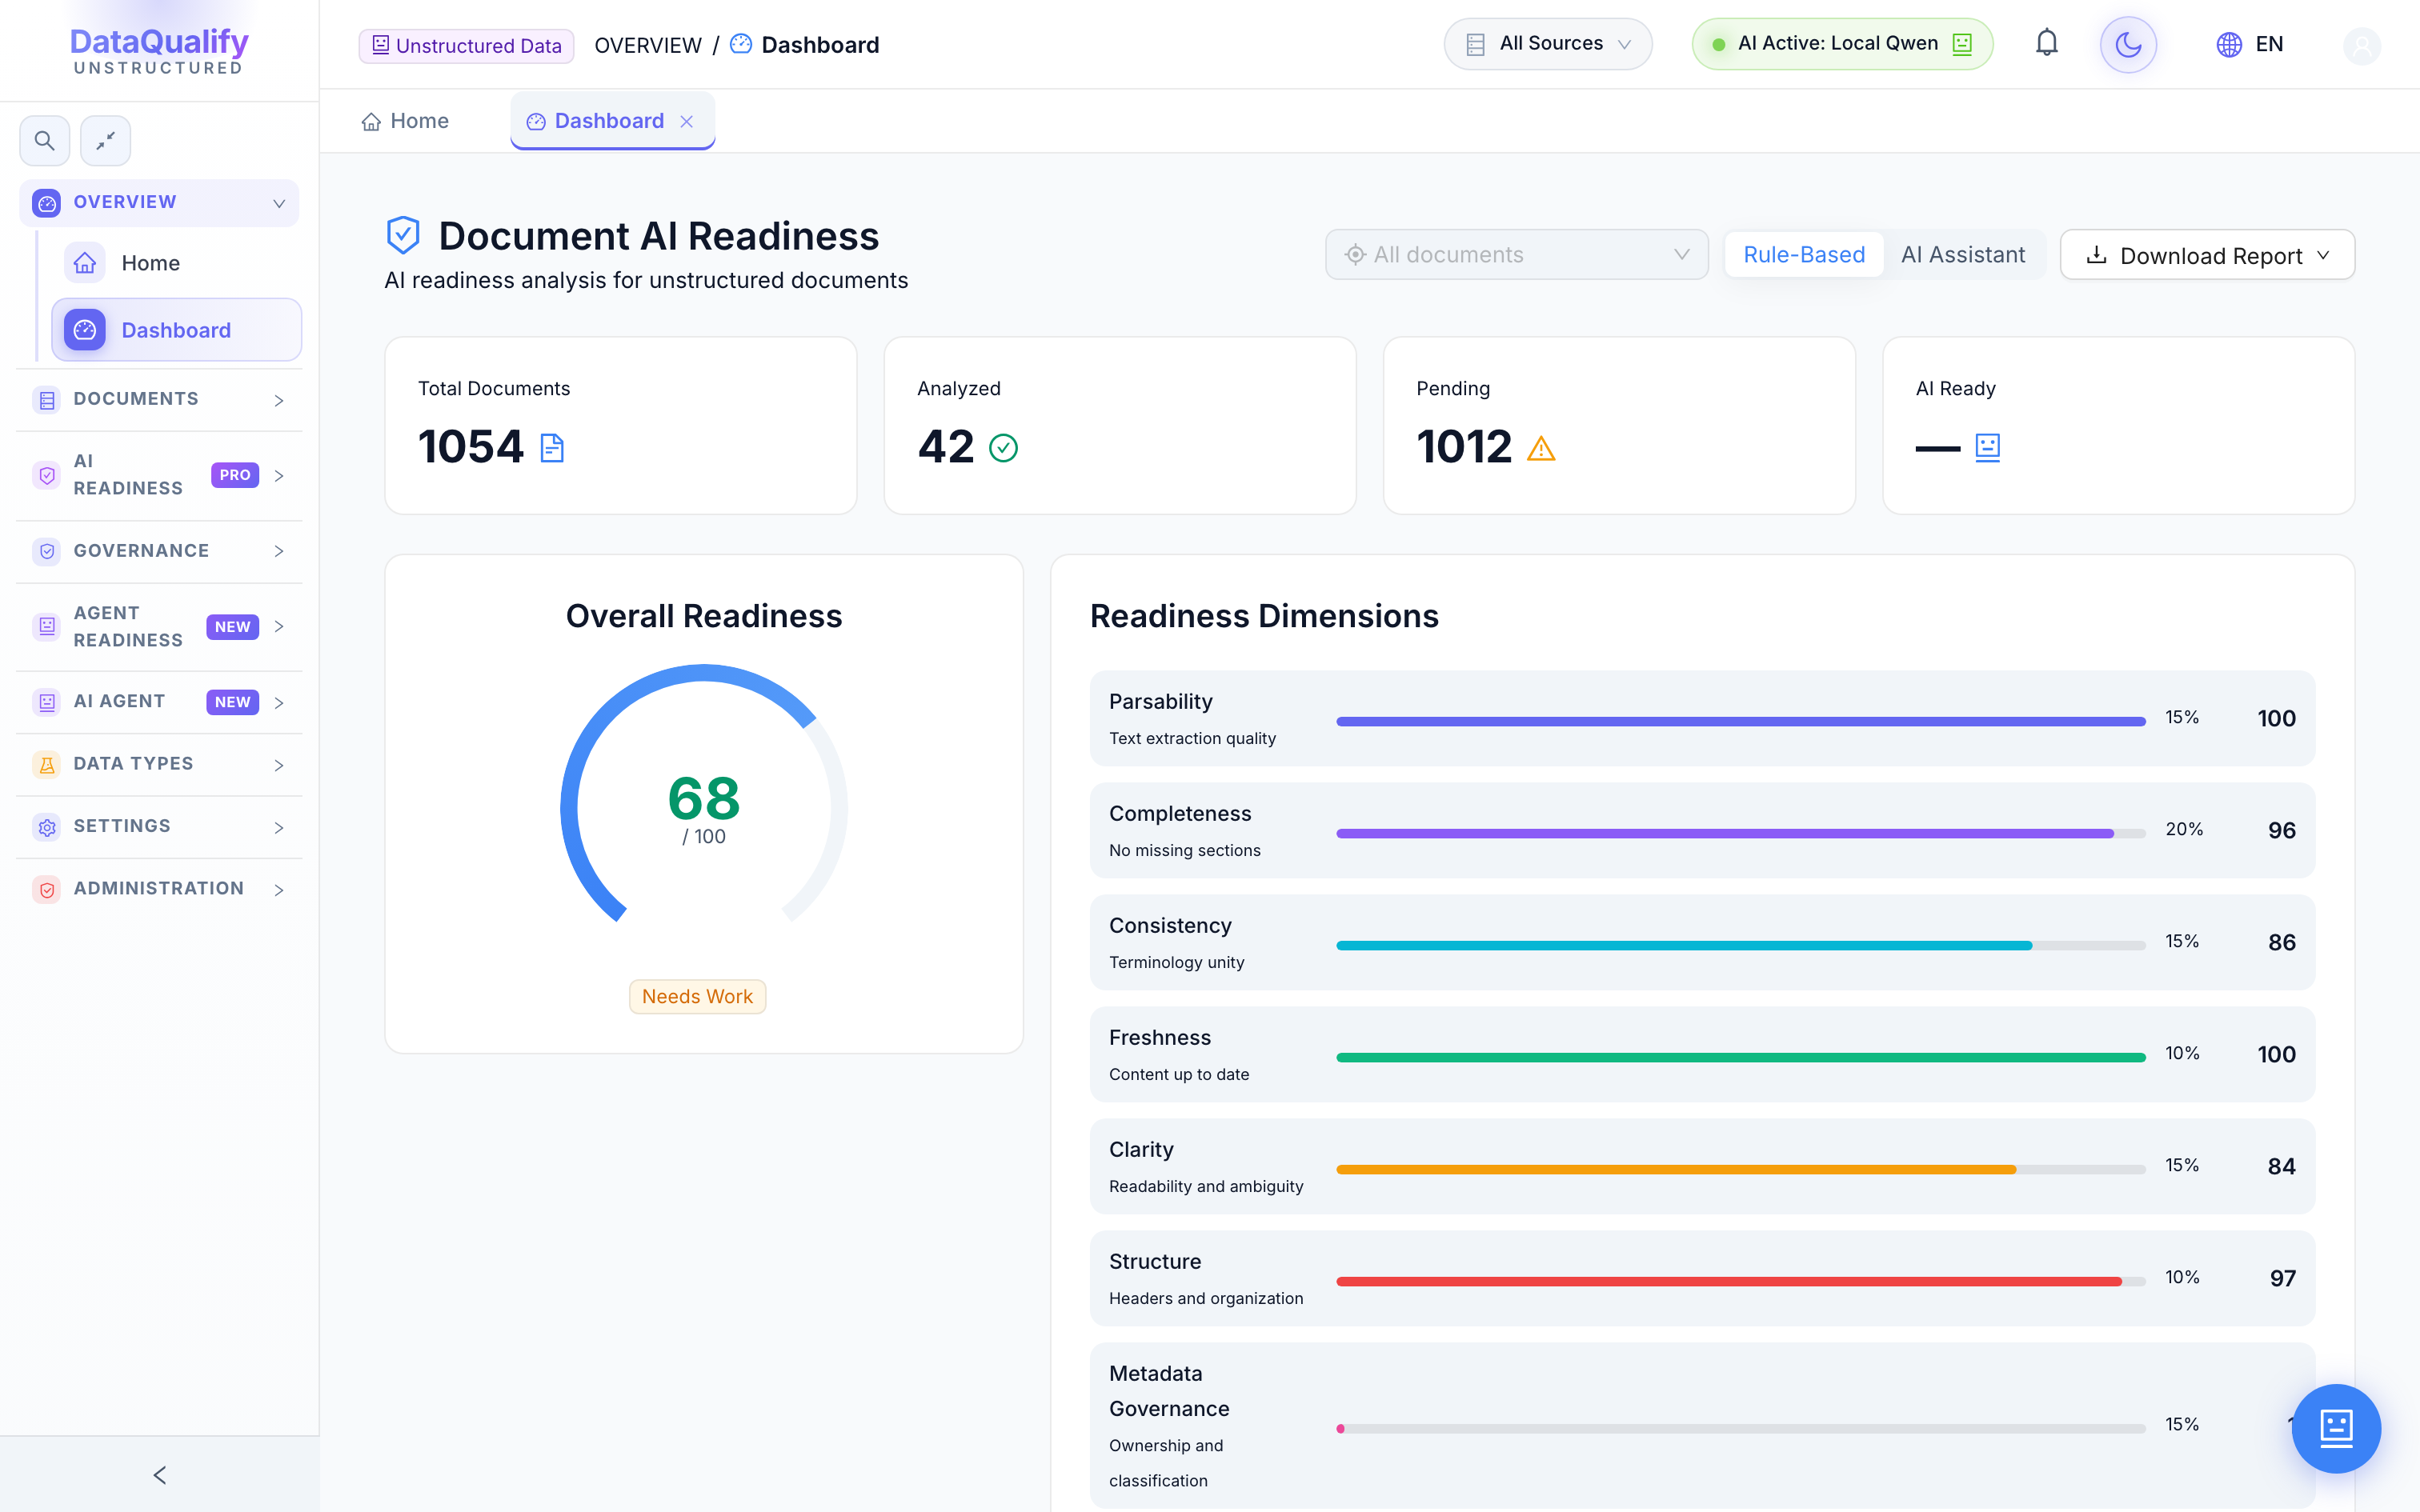Viewport: 2420px width, 1512px height.
Task: Click the AI Agent section icon
Action: click(x=47, y=702)
